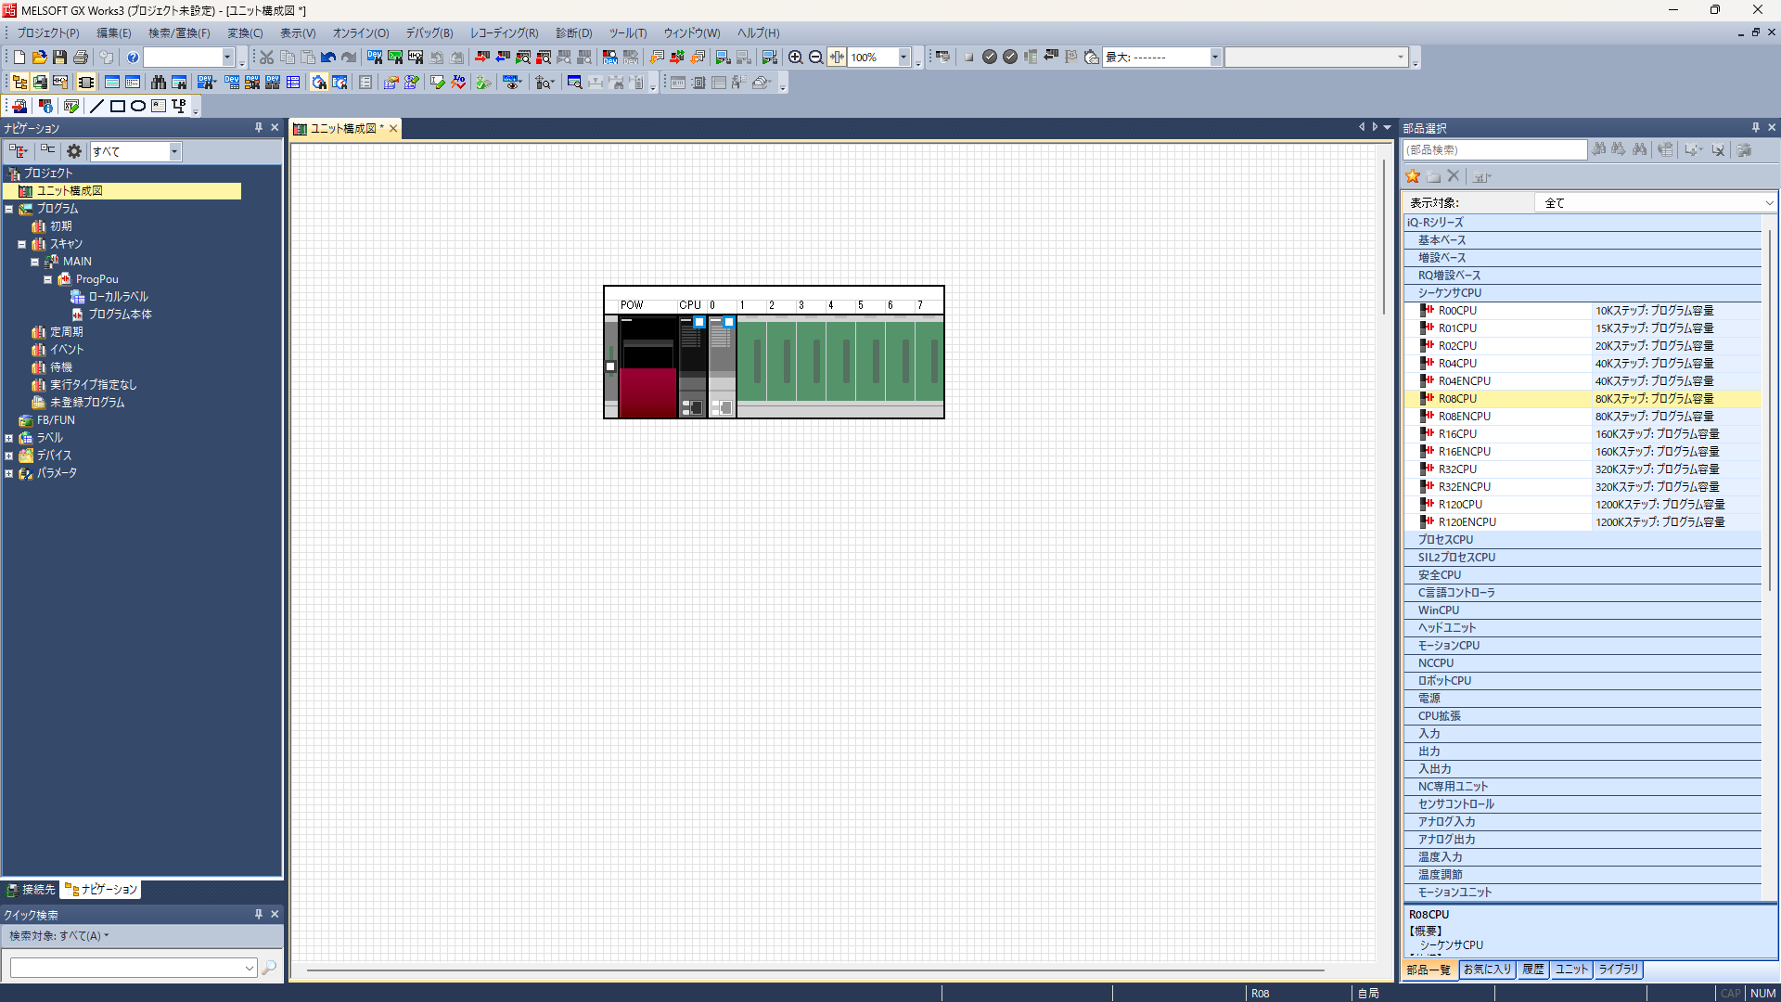Click the fit-to-width zoom icon

point(837,58)
